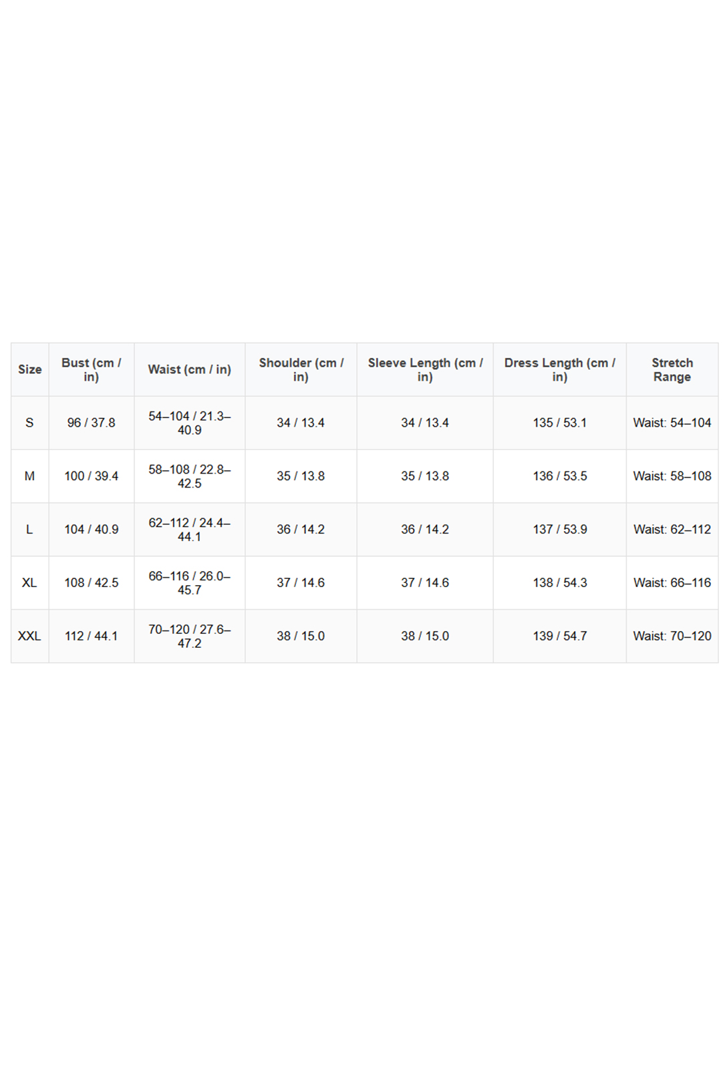Click dress length value 137 / 53.9
Image resolution: width=727 pixels, height=1090 pixels.
pos(559,530)
